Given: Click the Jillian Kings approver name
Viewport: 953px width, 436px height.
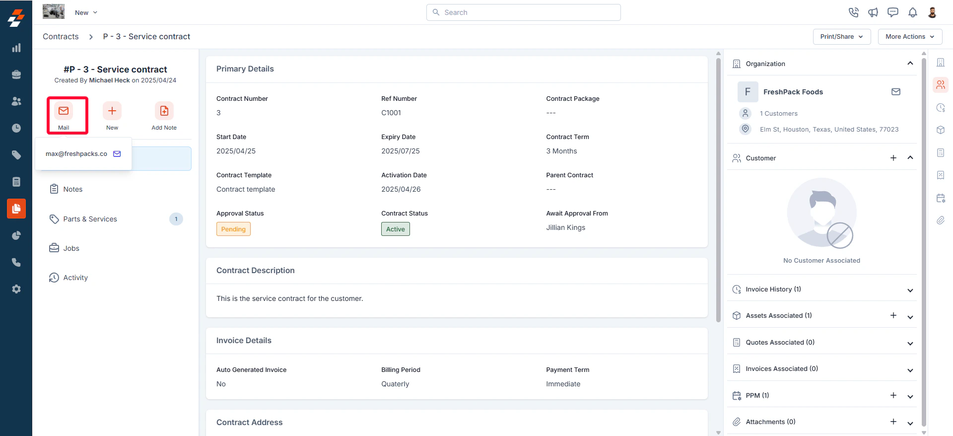Looking at the screenshot, I should click(566, 227).
